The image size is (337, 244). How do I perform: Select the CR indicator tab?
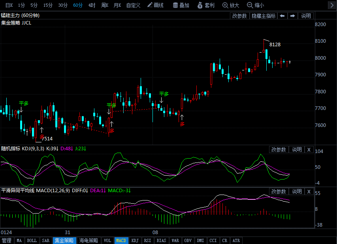pyautogui.click(x=224, y=240)
